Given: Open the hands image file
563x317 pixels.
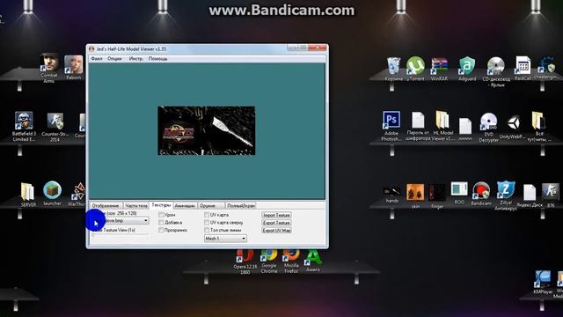Looking at the screenshot, I should [x=391, y=195].
